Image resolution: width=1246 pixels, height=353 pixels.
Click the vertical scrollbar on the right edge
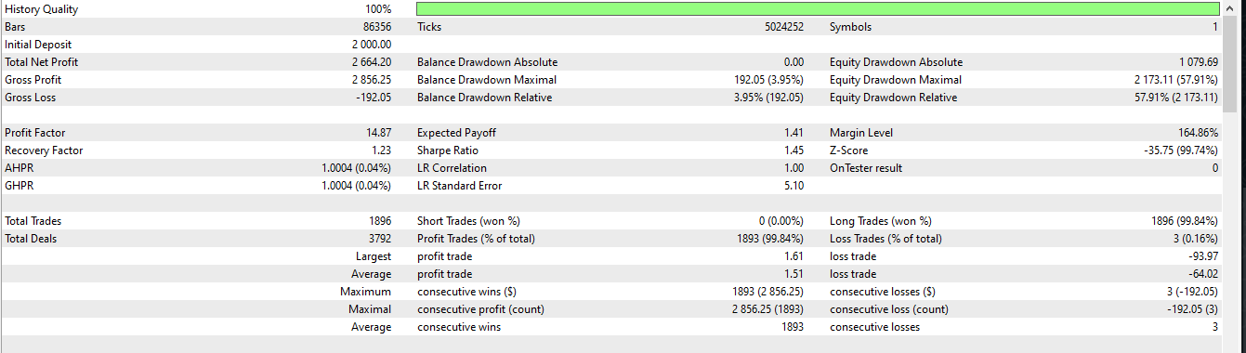pyautogui.click(x=1233, y=176)
